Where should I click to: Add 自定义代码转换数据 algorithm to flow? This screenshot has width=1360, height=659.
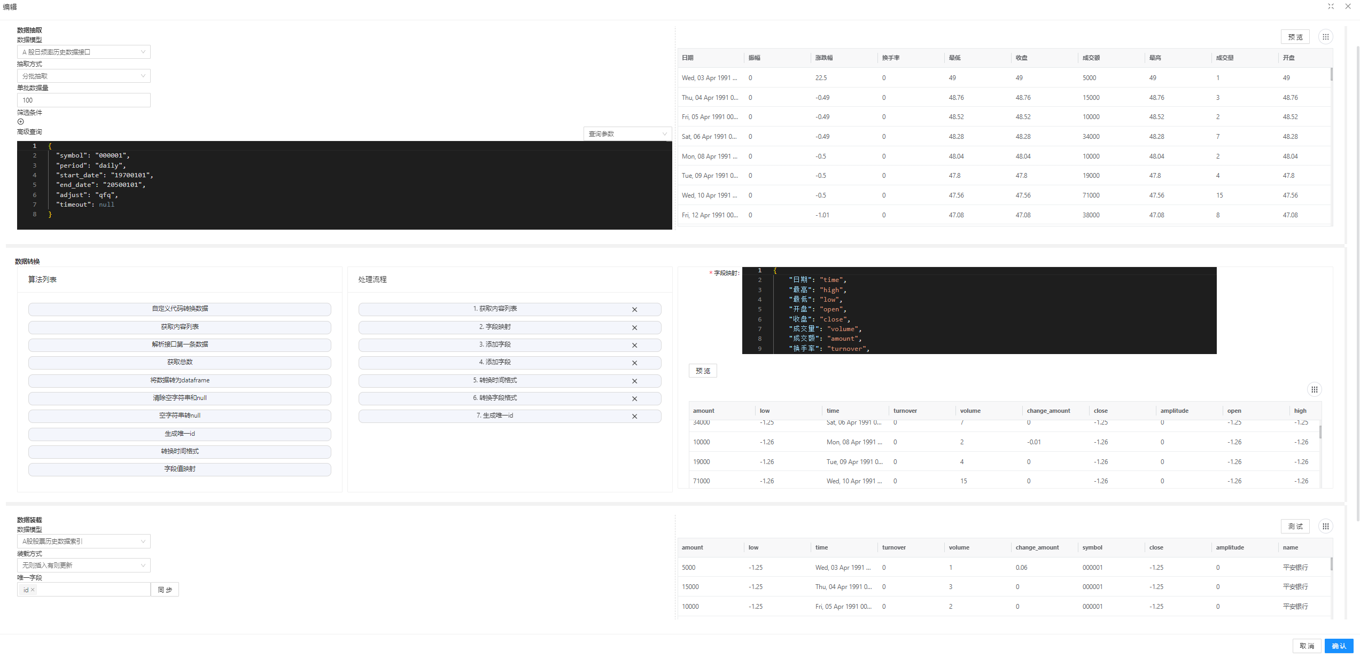(x=180, y=309)
